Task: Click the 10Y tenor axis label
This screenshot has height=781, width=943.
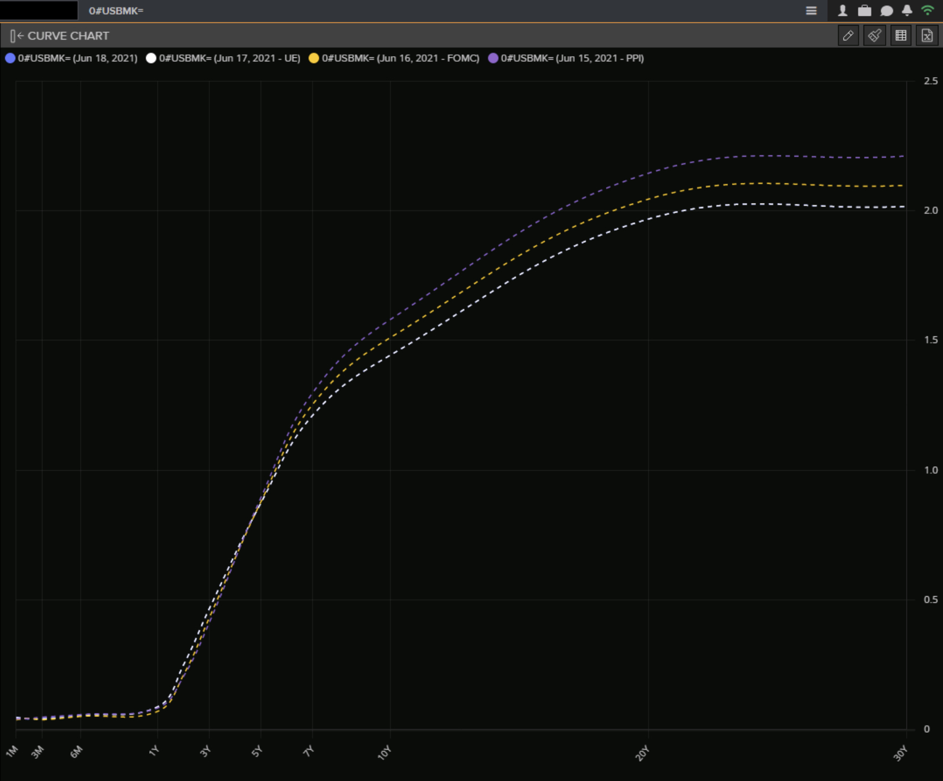Action: [385, 753]
